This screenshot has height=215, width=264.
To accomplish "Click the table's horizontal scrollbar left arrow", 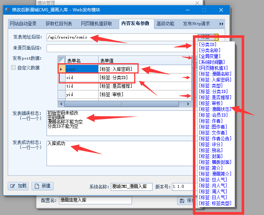I will [x=61, y=104].
